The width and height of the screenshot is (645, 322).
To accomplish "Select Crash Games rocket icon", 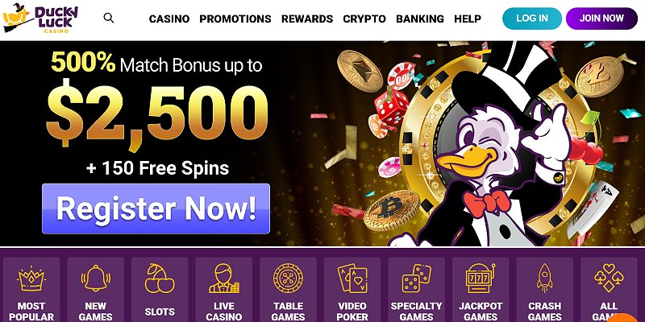I will (545, 278).
